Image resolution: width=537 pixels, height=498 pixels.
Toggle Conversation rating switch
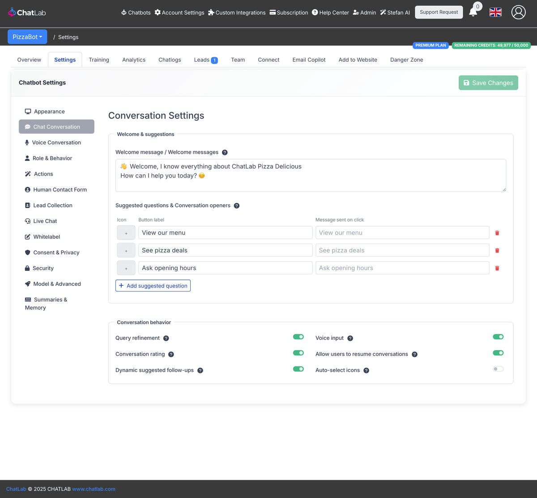pyautogui.click(x=298, y=353)
